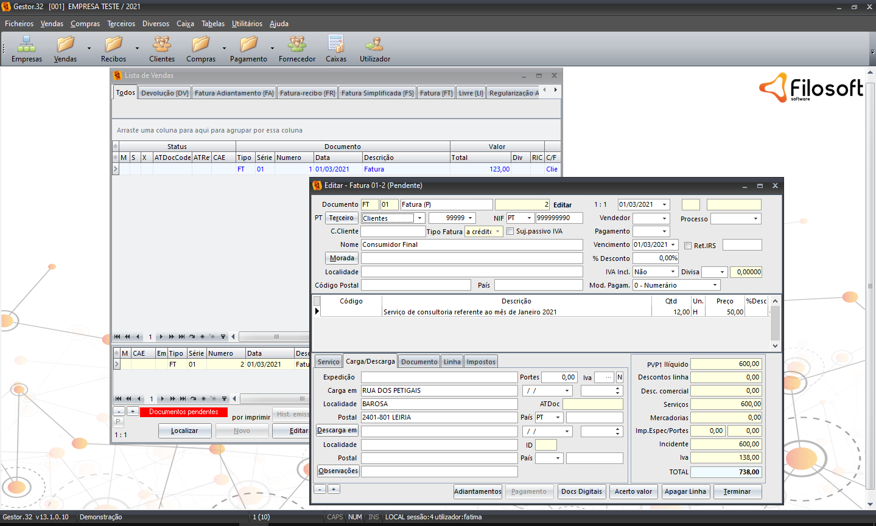Open the Recibos toolbar icon
Viewport: 876px width, 526px height.
tap(113, 44)
